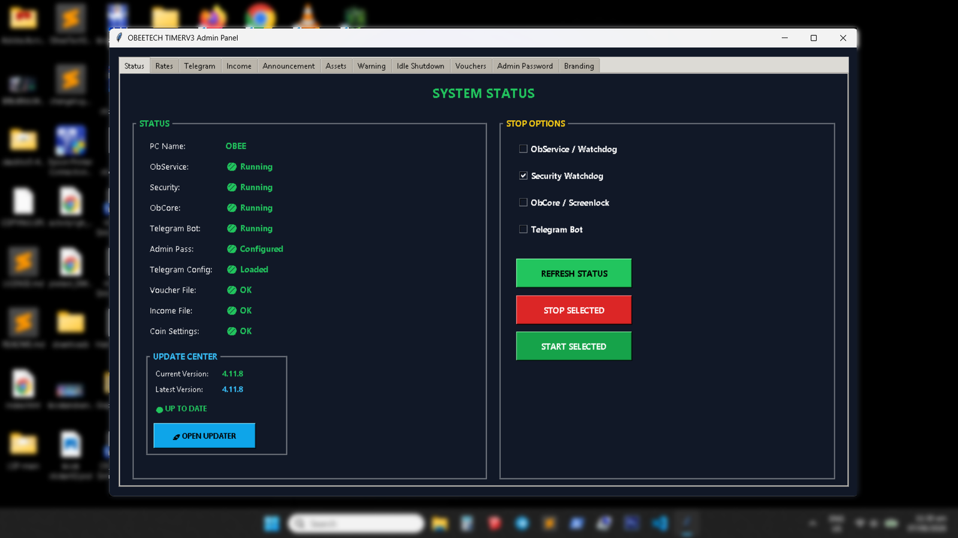Launch OPEN UPDATER button
This screenshot has width=958, height=538.
[204, 436]
